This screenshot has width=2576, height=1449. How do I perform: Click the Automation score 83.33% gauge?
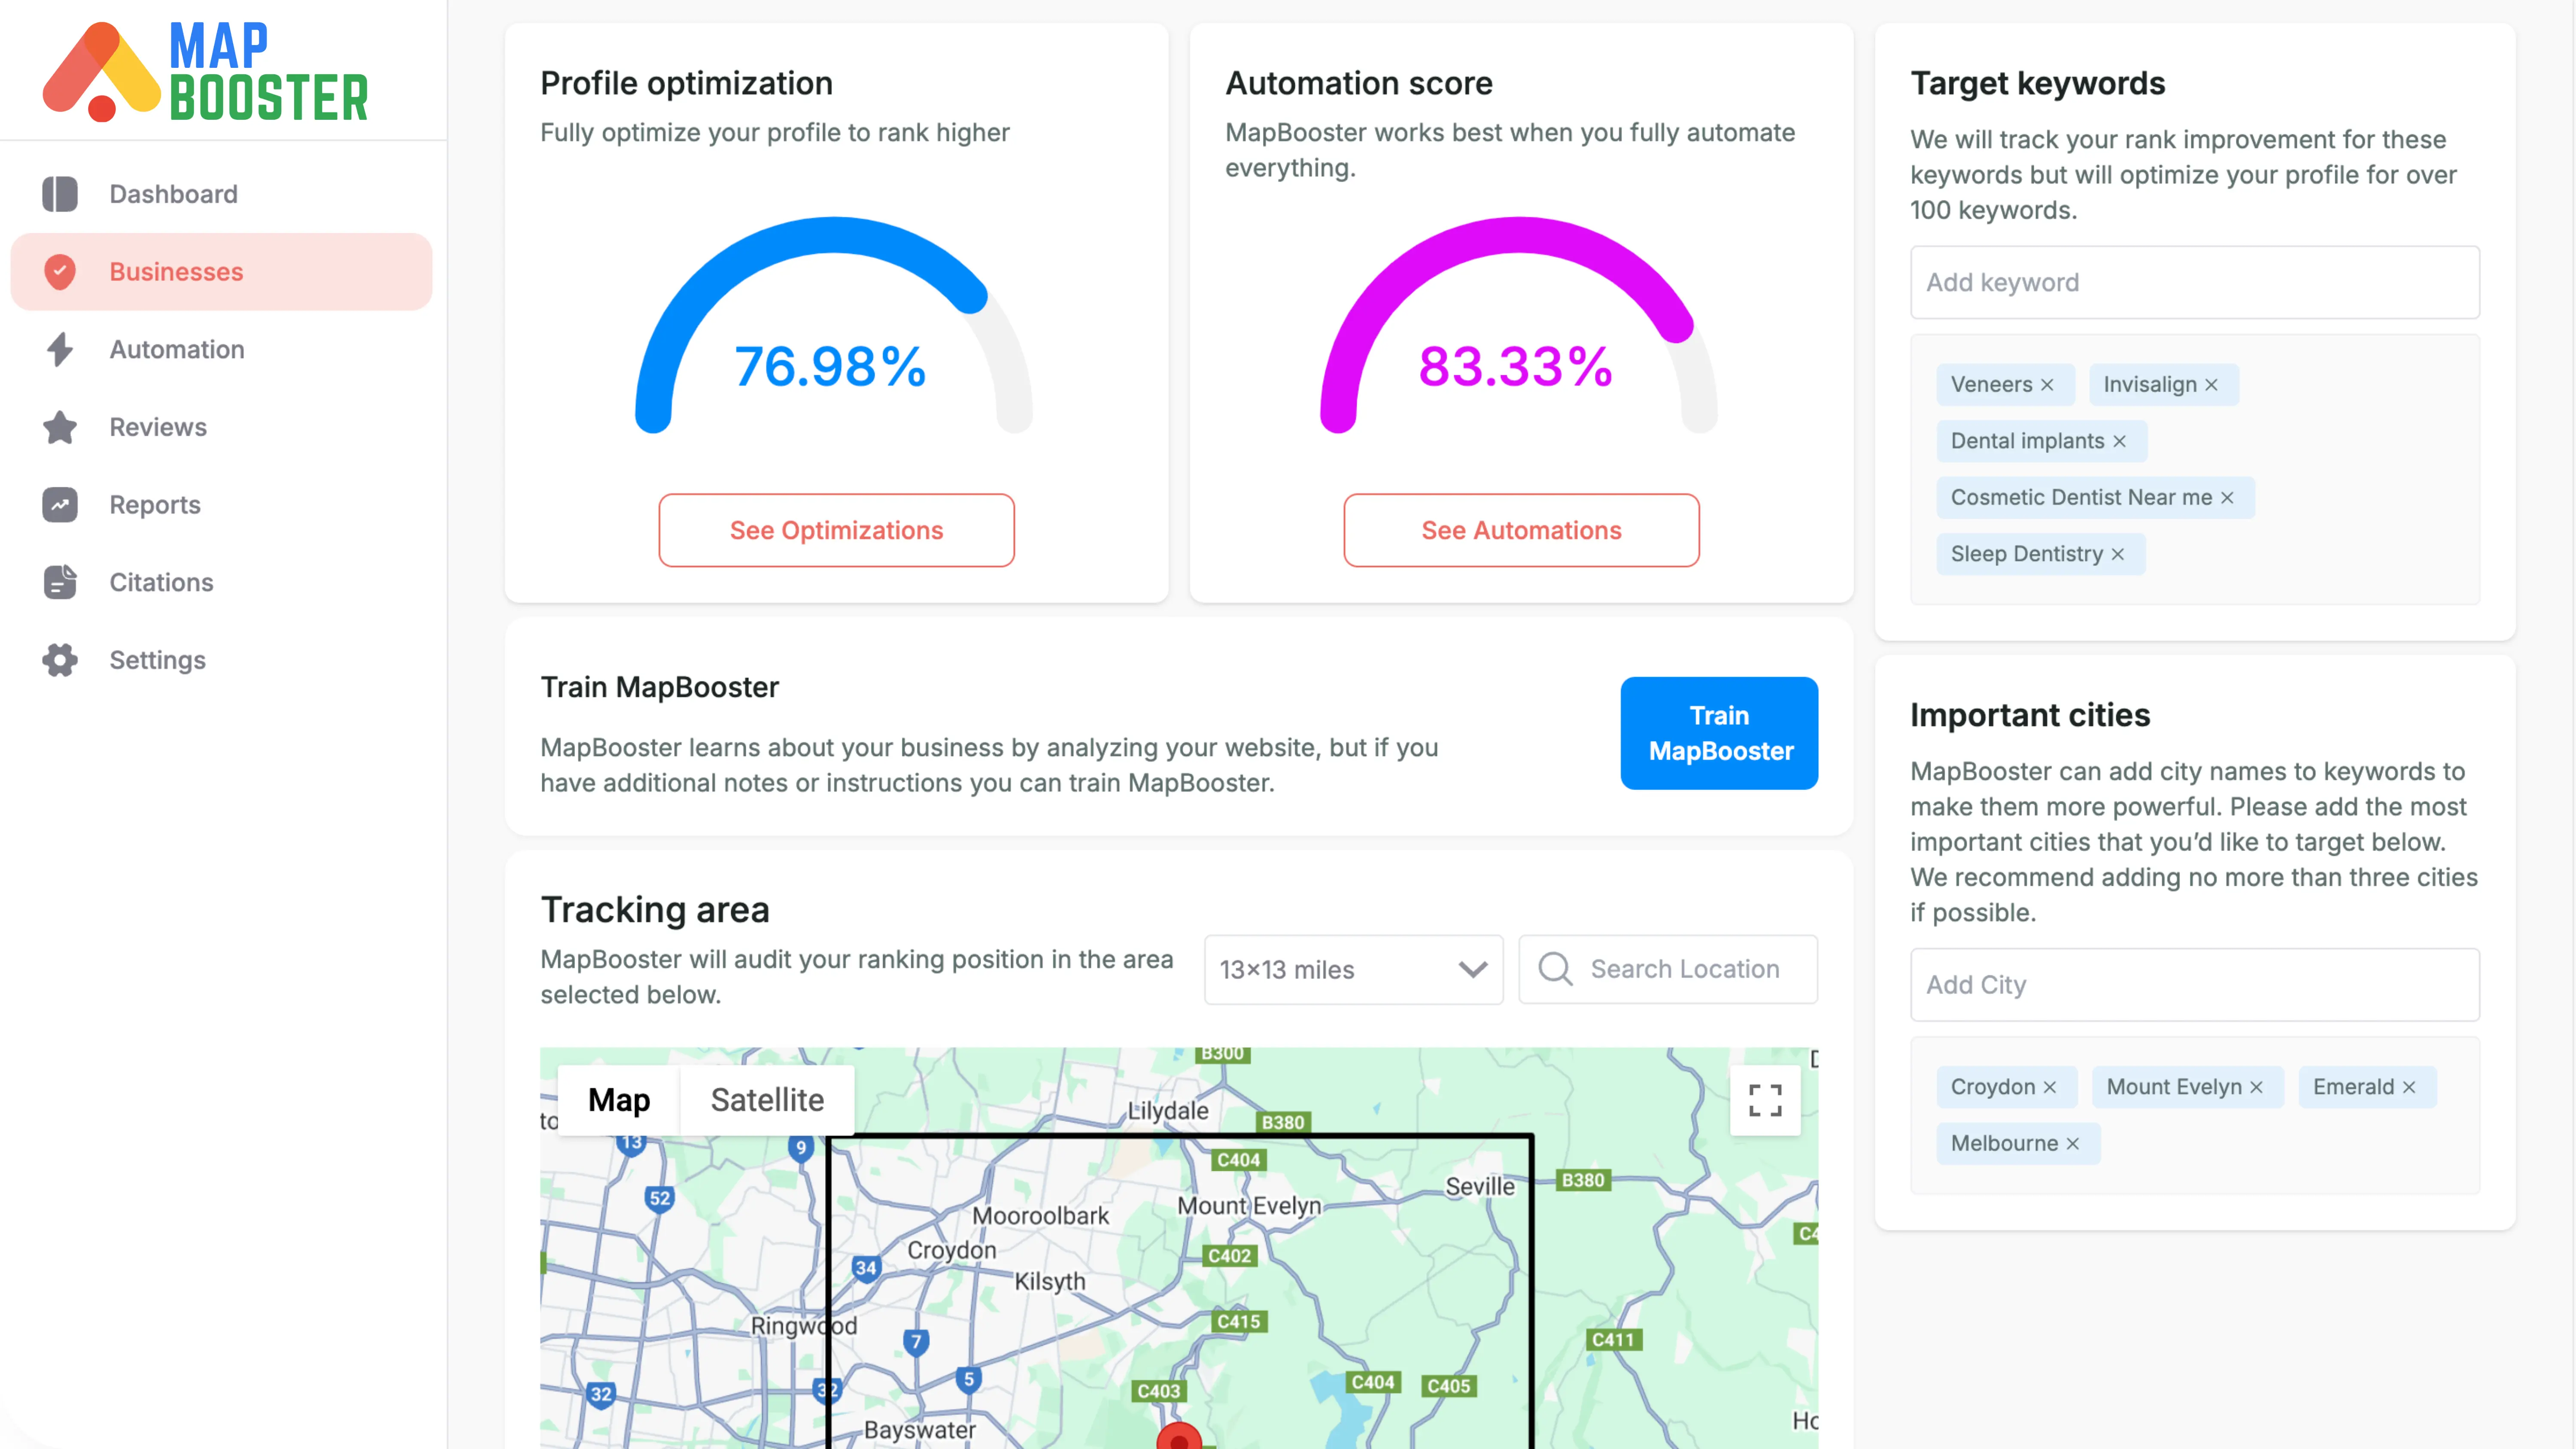tap(1518, 325)
